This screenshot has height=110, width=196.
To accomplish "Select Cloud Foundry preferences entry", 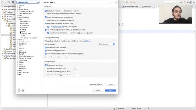I will click(x=24, y=9).
